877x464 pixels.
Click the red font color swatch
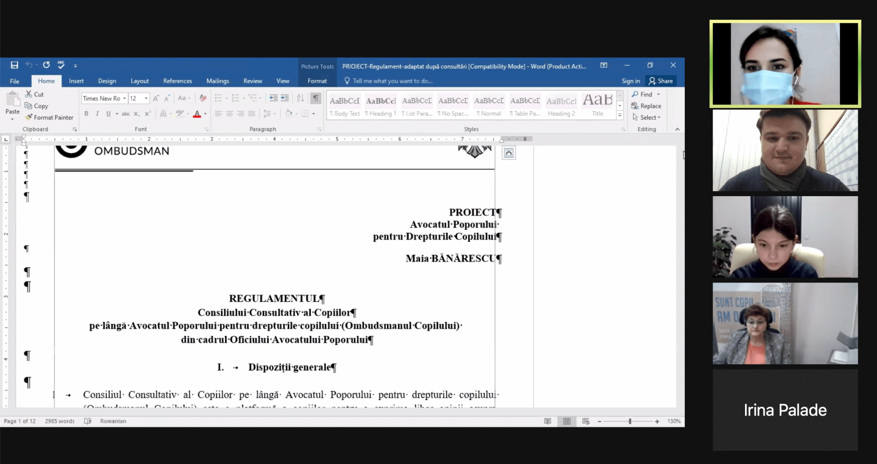pos(197,114)
